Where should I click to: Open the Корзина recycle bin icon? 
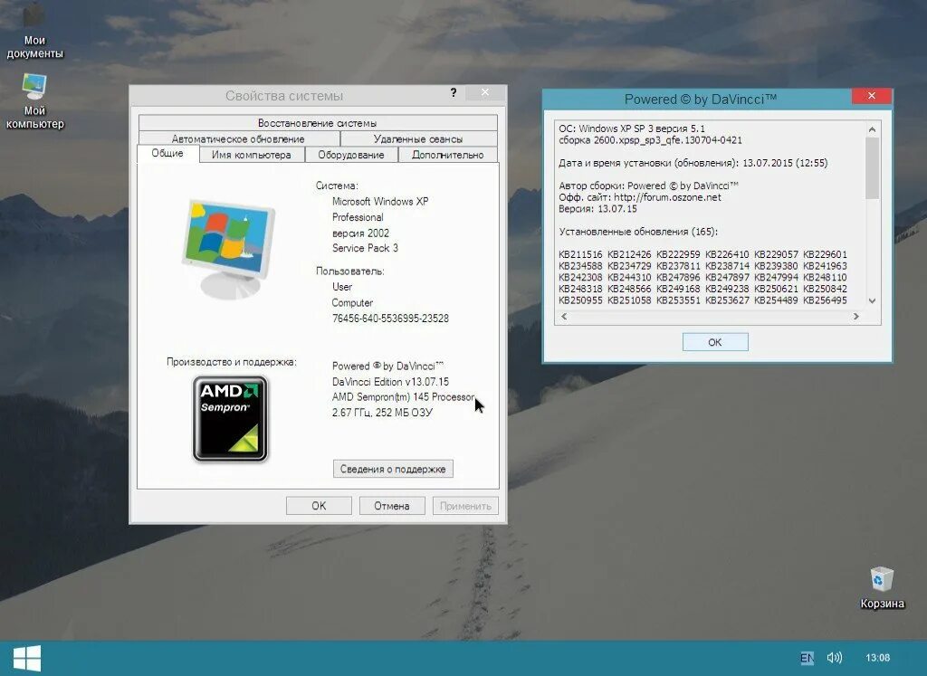point(882,587)
